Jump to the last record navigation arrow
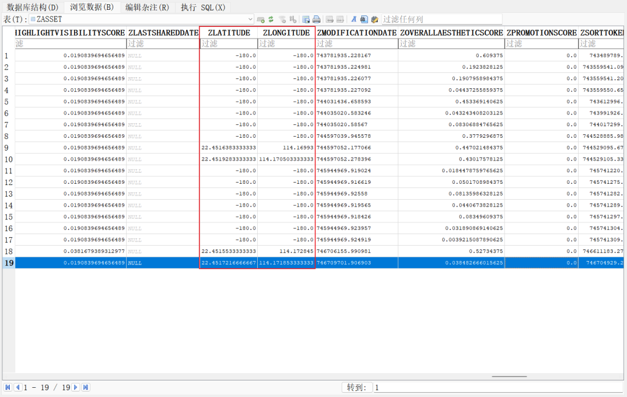The width and height of the screenshot is (627, 397). (86, 387)
